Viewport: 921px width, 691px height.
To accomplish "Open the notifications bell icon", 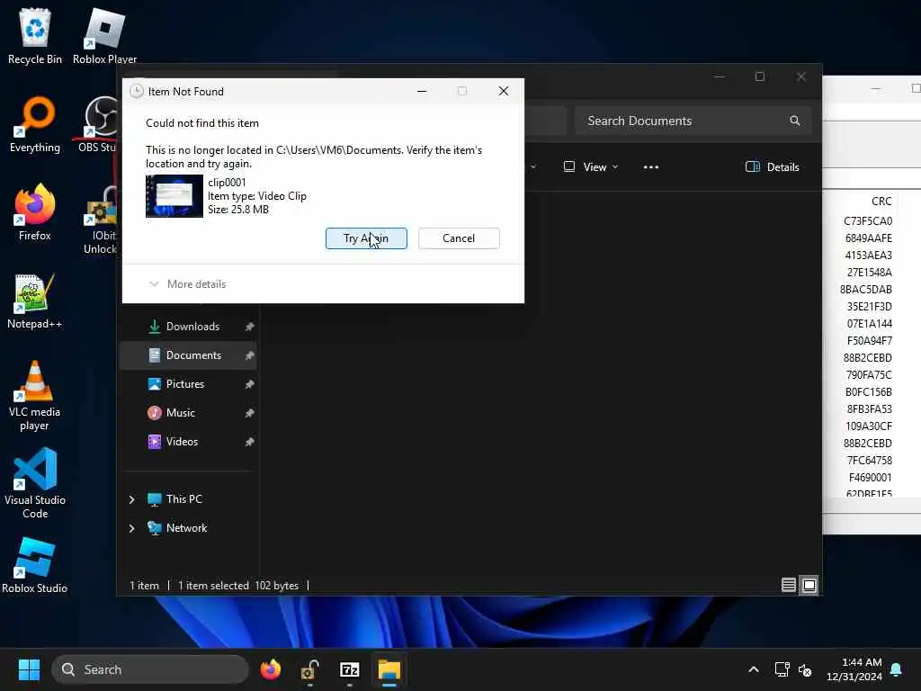I will (x=897, y=669).
